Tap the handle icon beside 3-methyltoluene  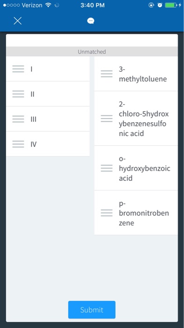pyautogui.click(x=106, y=74)
